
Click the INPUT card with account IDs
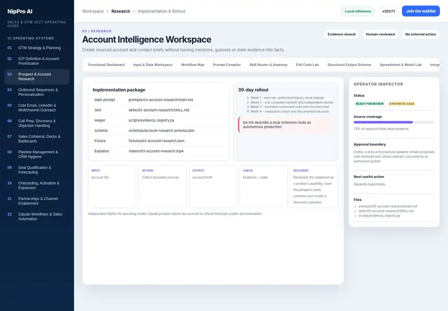coord(112,186)
